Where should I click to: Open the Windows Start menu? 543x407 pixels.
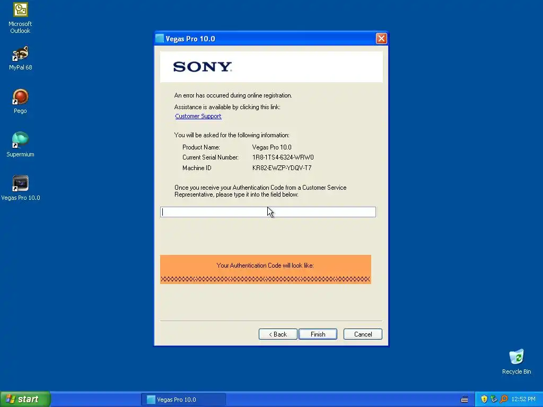click(25, 399)
